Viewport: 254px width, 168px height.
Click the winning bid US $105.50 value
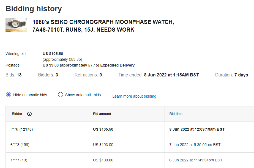(53, 54)
